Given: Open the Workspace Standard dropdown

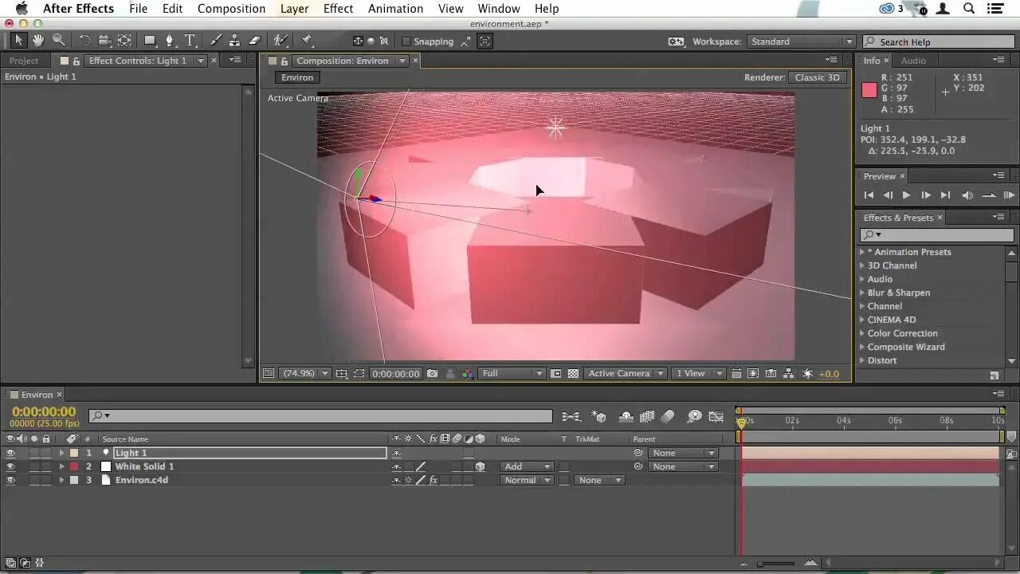Looking at the screenshot, I should pyautogui.click(x=800, y=41).
